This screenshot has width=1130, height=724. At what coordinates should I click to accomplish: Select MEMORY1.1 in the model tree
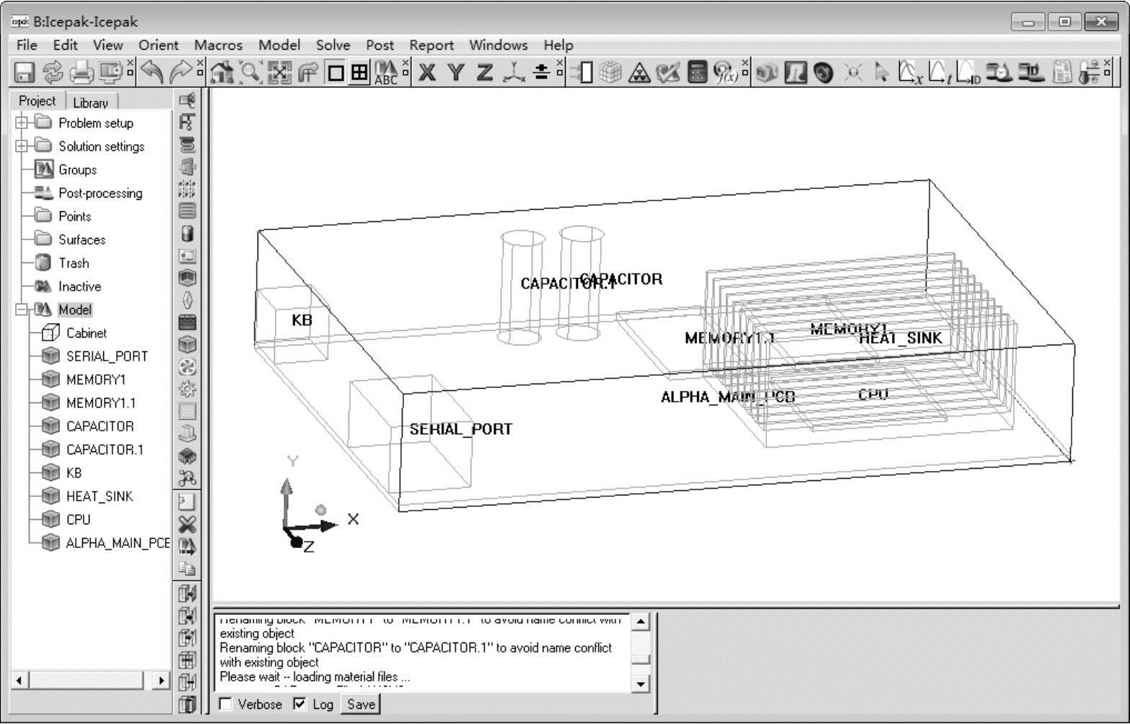point(101,403)
